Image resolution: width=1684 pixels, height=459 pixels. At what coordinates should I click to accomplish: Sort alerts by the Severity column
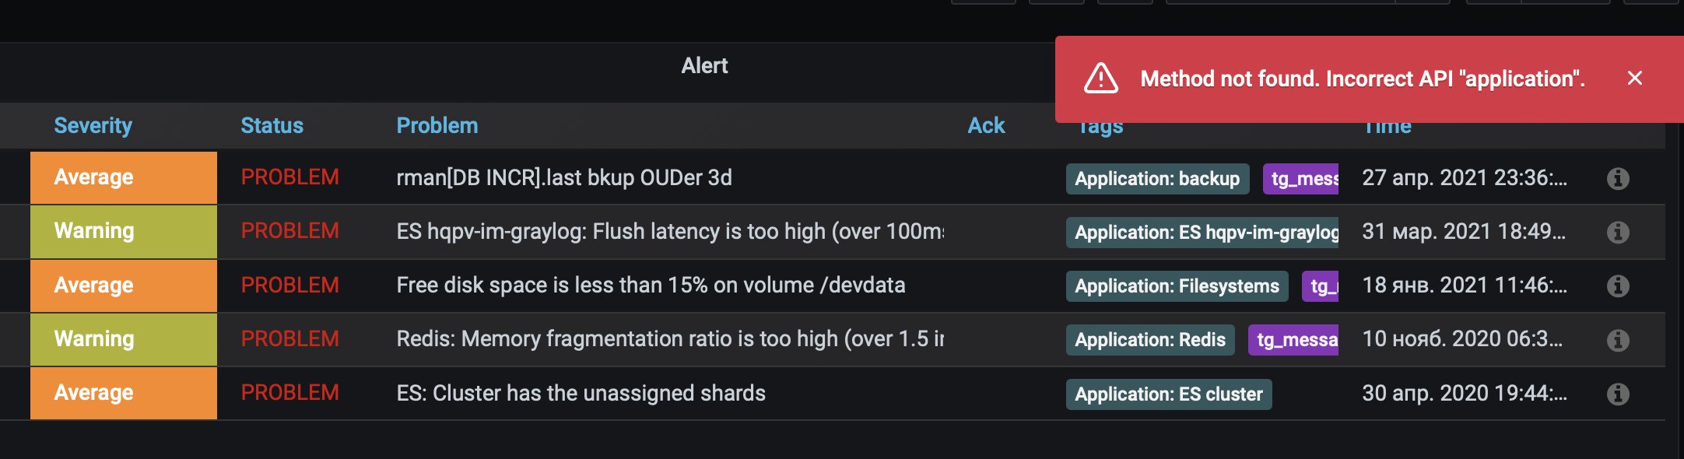click(x=93, y=125)
